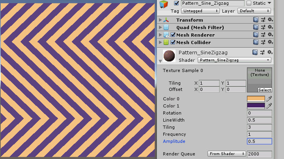Open Mesh Collider gear menu

(270, 42)
